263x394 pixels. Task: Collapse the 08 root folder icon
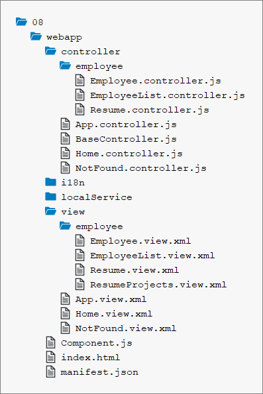[21, 22]
